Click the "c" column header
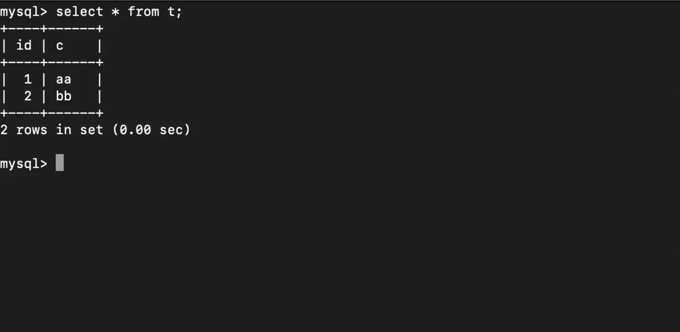The height and width of the screenshot is (332, 680). [x=60, y=46]
